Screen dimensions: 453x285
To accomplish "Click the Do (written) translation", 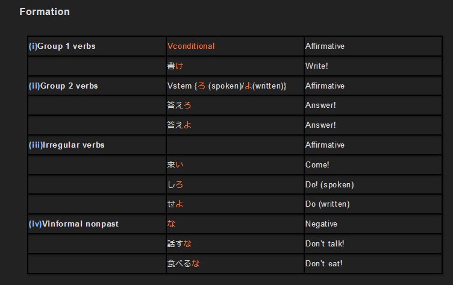I will tap(327, 204).
